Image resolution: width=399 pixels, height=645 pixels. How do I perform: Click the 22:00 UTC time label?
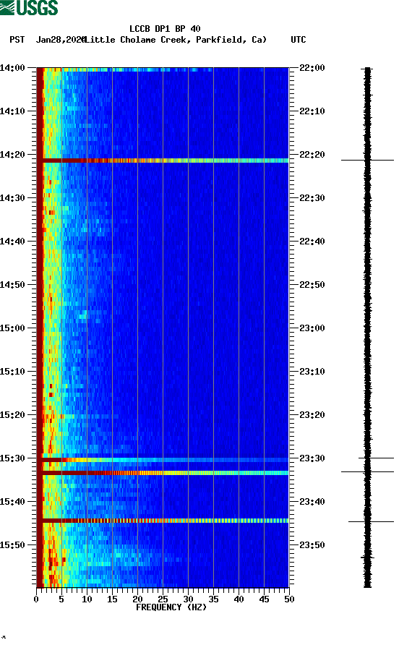(x=312, y=68)
